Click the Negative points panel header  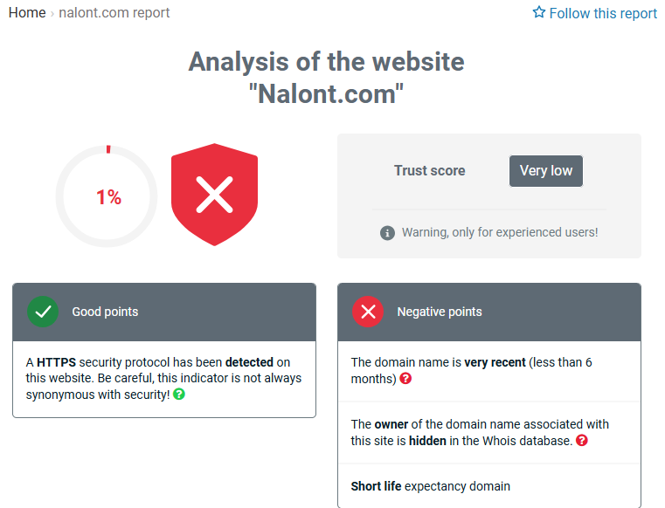pos(489,312)
